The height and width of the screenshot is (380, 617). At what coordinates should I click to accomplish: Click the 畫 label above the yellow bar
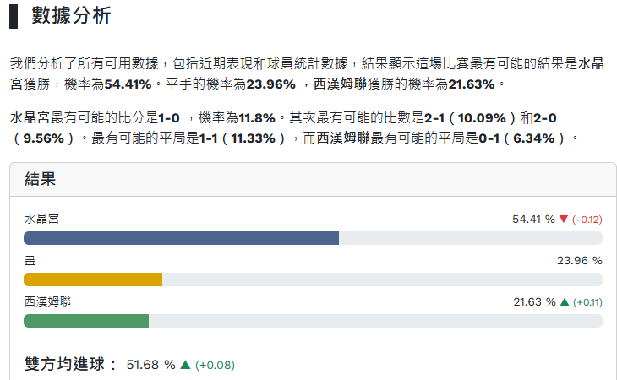tap(30, 260)
